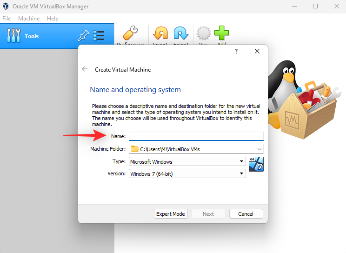Viewport: 346px width, 253px height.
Task: Click the Preferences wrench icon in toolbar
Action: (130, 33)
